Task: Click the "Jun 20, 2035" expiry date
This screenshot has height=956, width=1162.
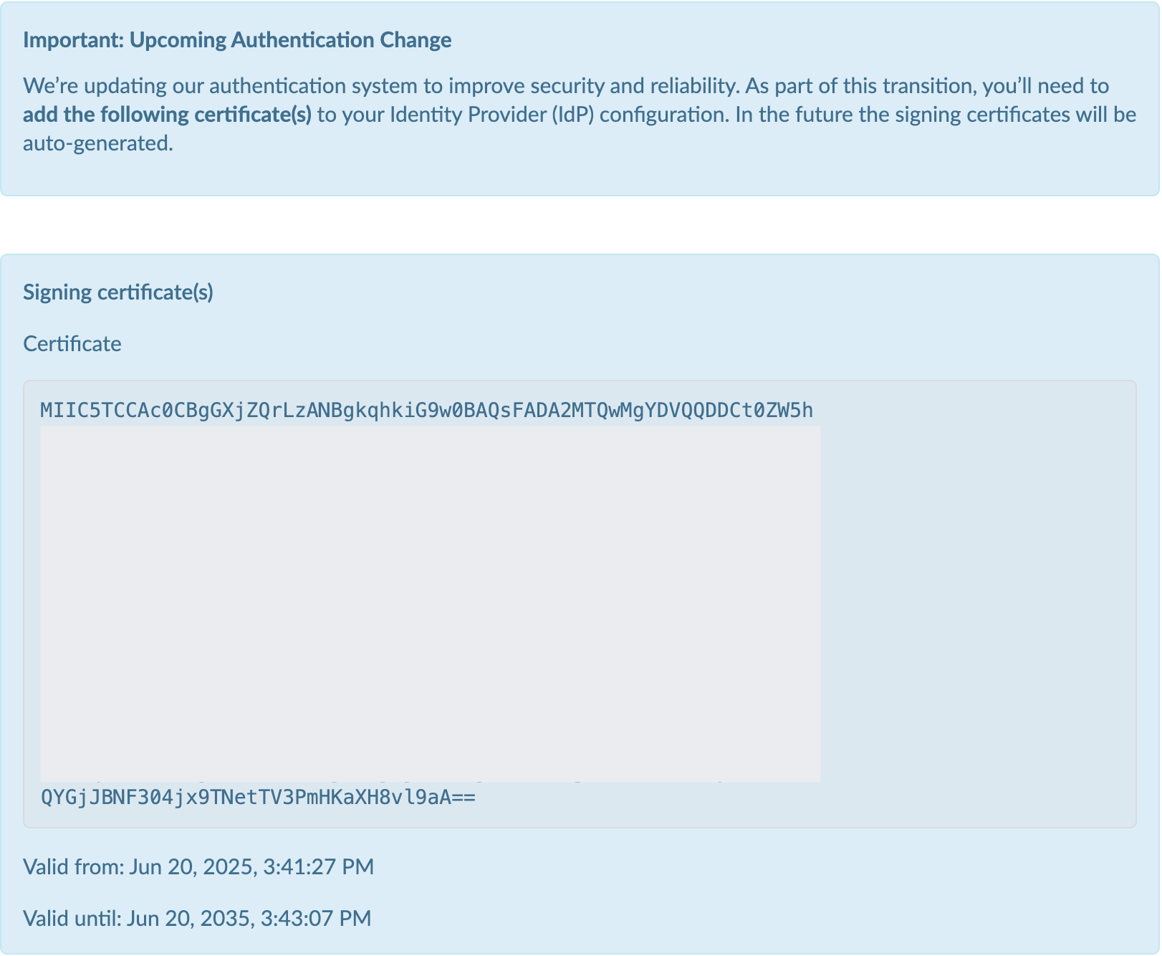Action: coord(189,919)
